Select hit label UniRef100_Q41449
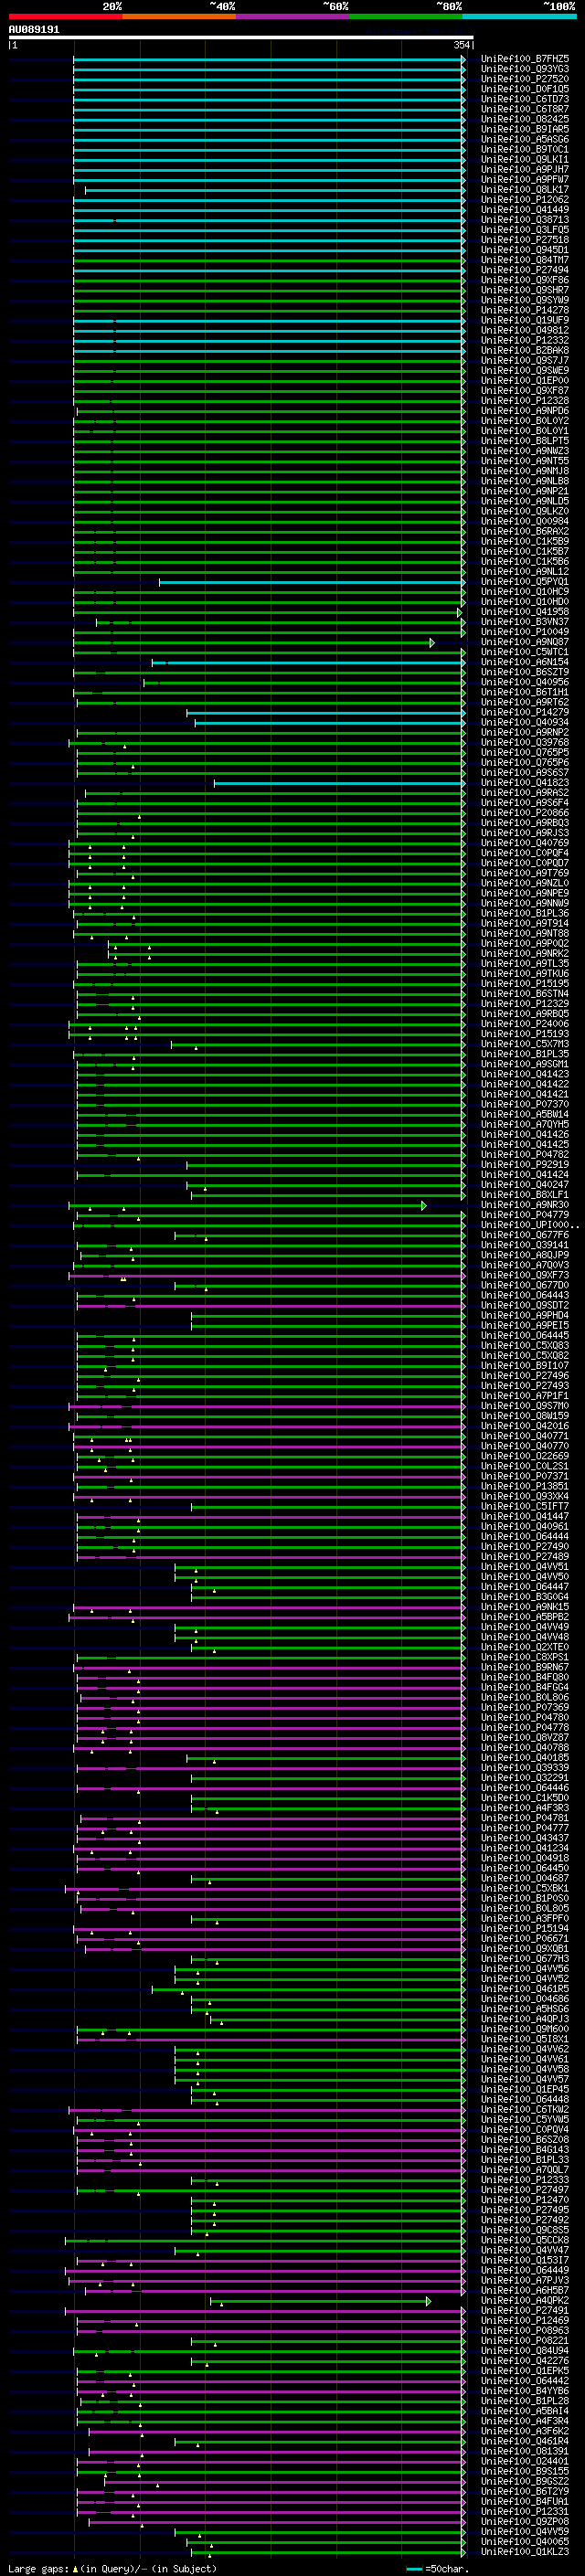Viewport: 585px width, 2576px height. [525, 210]
